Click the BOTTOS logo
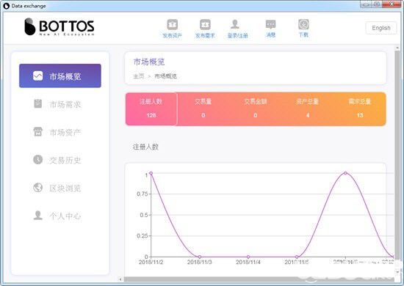The image size is (404, 286). (x=59, y=26)
